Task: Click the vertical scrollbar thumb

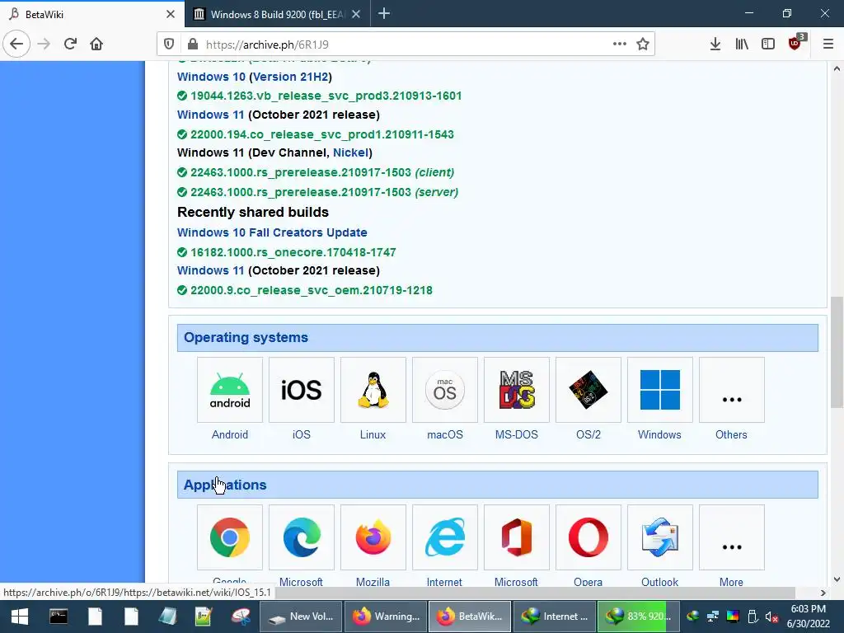Action: [837, 353]
